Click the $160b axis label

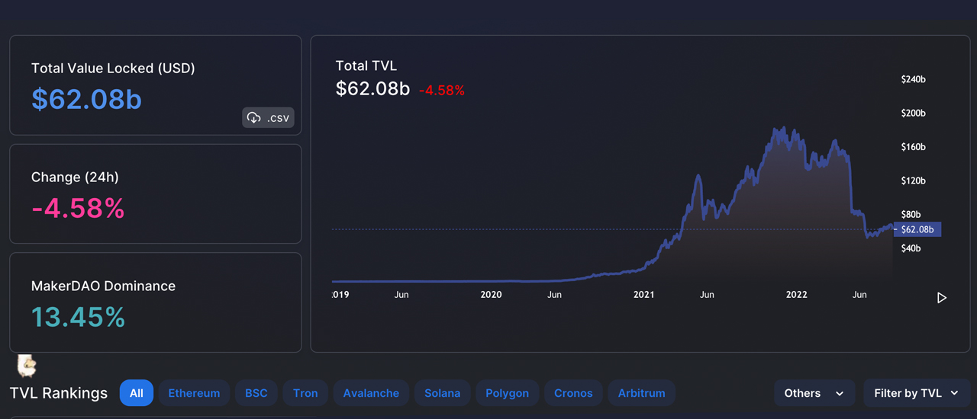pos(913,147)
